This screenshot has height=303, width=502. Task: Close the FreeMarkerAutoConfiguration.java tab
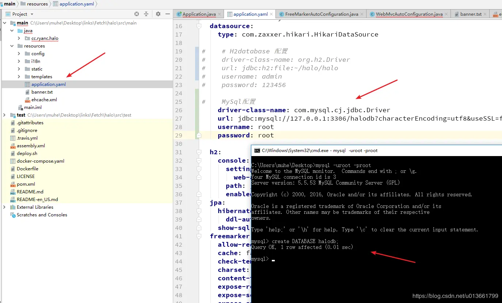click(x=362, y=14)
